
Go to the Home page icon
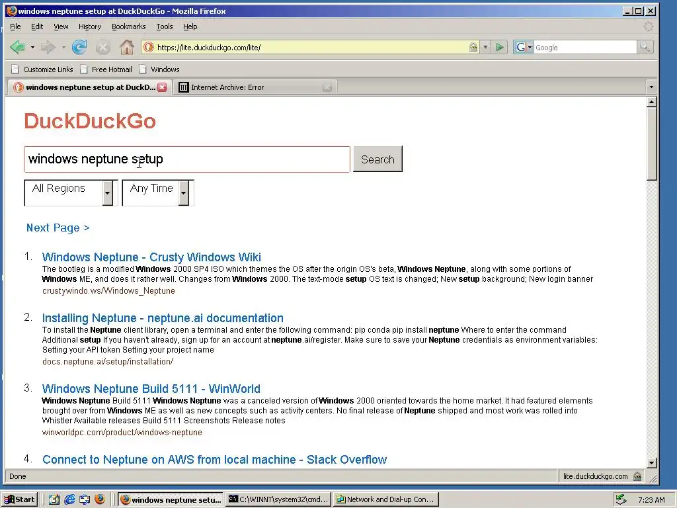pyautogui.click(x=126, y=47)
